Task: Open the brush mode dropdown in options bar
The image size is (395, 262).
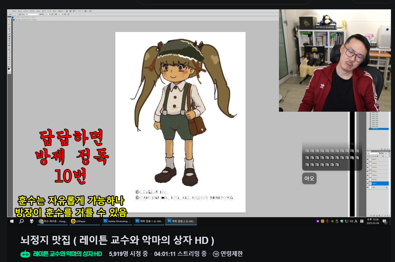Action: pyautogui.click(x=32, y=14)
